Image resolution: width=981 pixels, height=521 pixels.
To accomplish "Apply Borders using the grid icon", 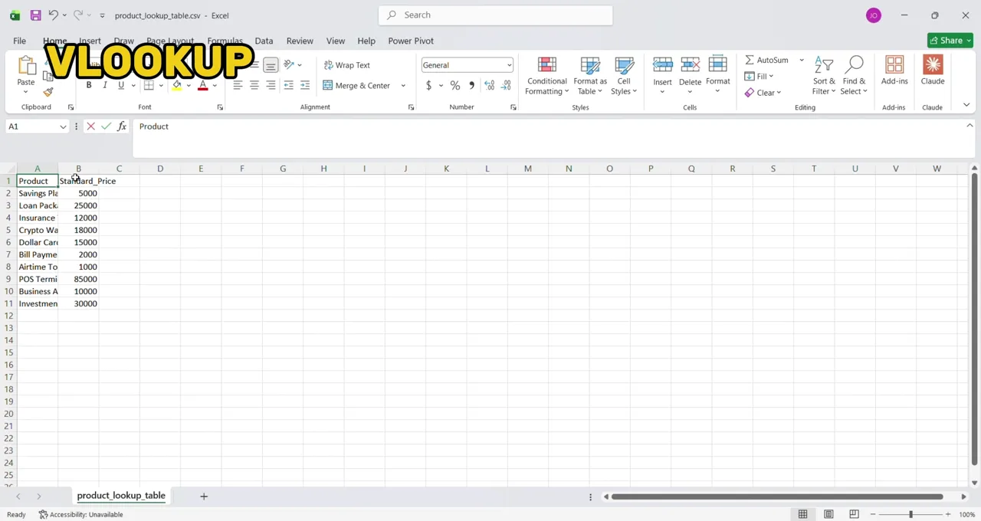I will pos(149,85).
